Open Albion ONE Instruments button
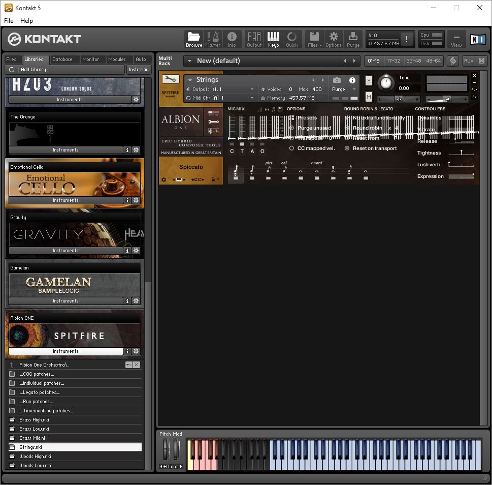Screen dimensions: 492x485 pyautogui.click(x=65, y=351)
